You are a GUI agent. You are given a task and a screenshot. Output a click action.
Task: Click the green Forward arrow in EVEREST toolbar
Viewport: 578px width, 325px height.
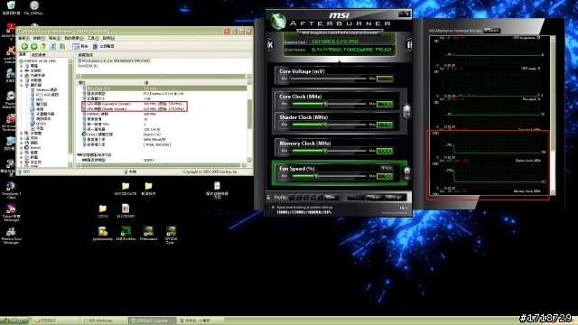(x=33, y=46)
